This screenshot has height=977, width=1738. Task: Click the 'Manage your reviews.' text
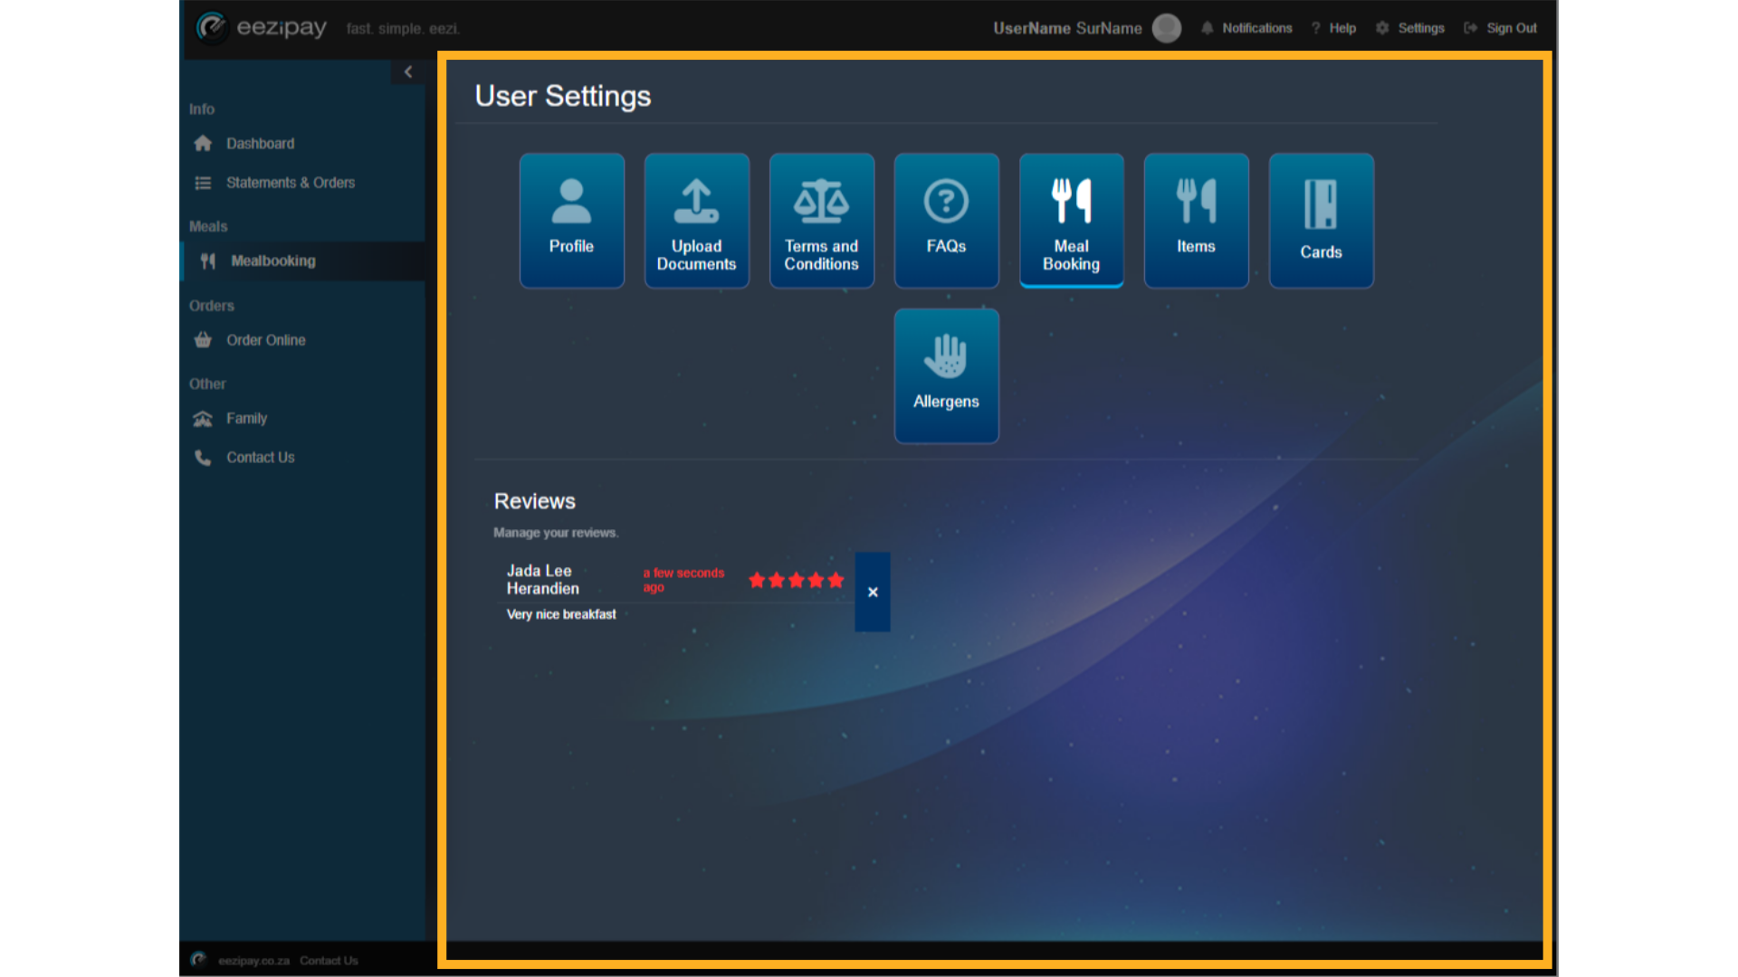pyautogui.click(x=556, y=533)
